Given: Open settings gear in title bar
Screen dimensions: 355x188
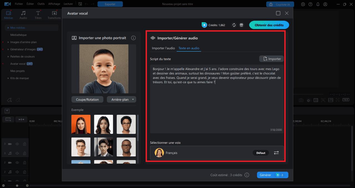Looking at the screenshot, I should point(303,4).
